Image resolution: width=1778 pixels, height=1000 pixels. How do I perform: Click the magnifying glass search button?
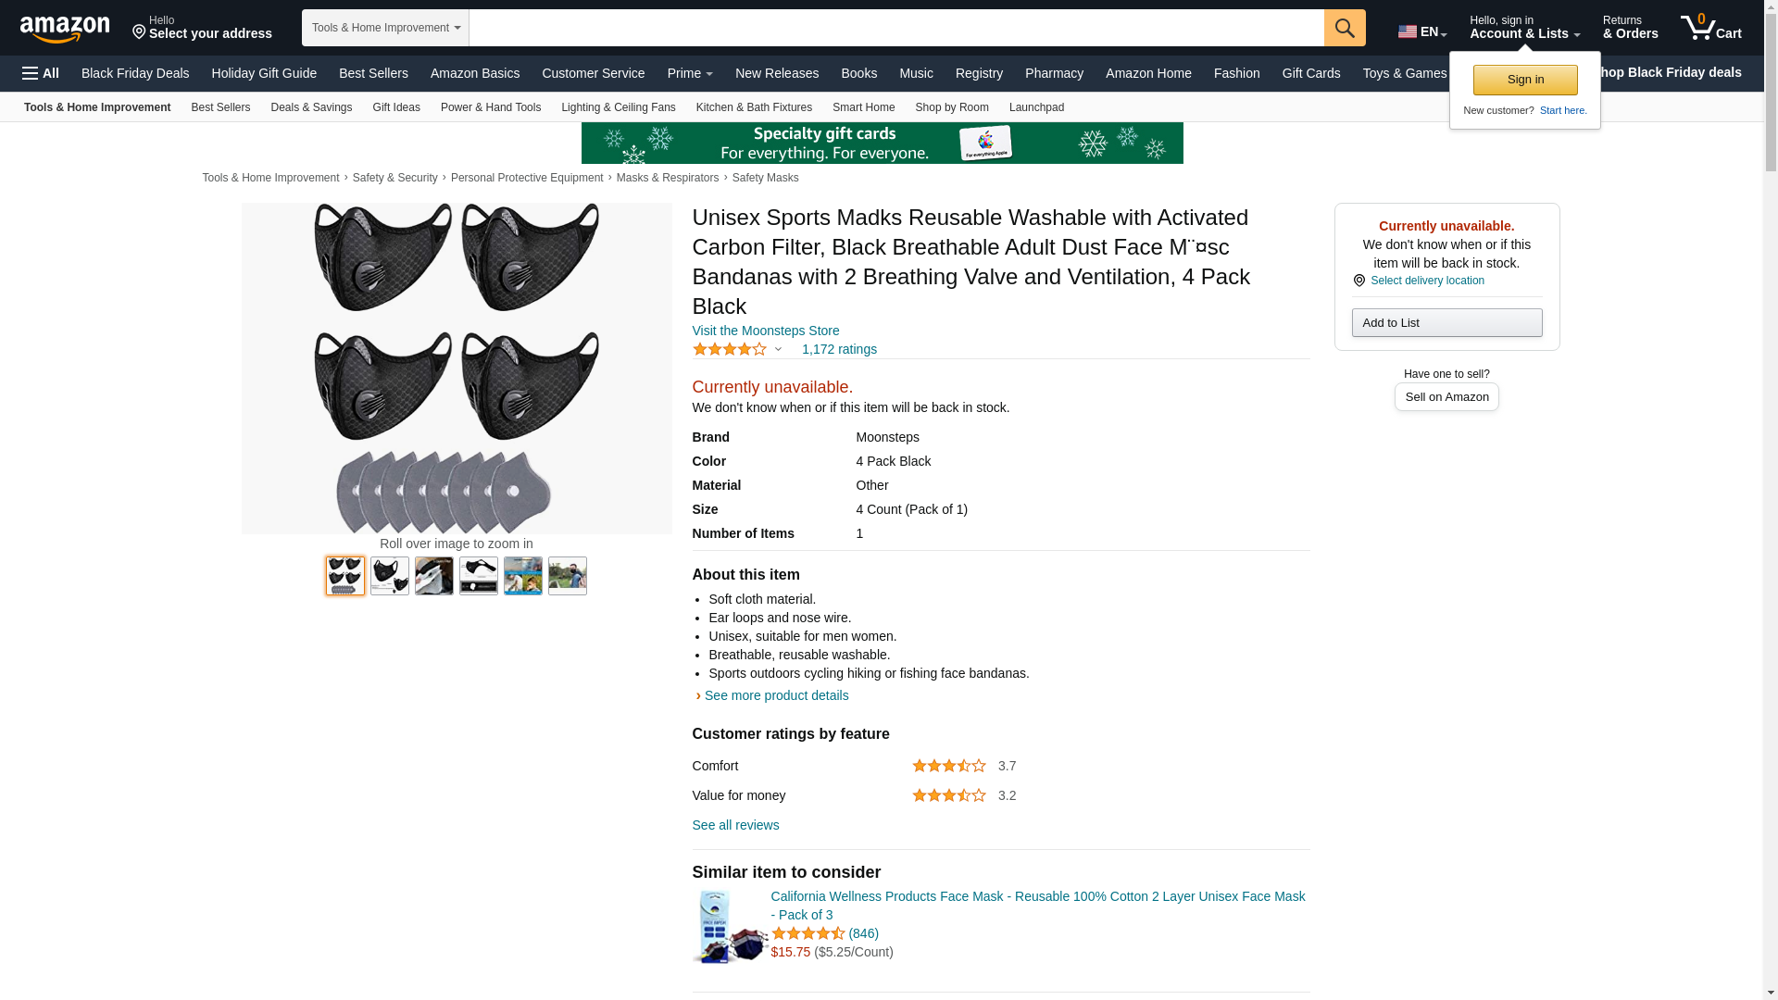pyautogui.click(x=1345, y=28)
